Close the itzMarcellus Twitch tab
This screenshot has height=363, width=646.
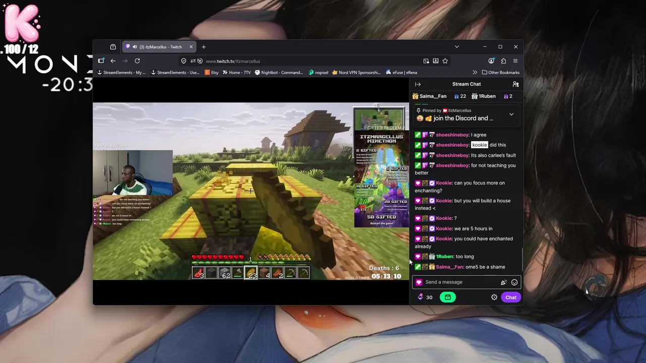click(x=191, y=47)
